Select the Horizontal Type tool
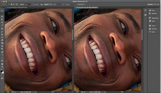Image resolution: width=161 pixels, height=93 pixels. point(2,55)
